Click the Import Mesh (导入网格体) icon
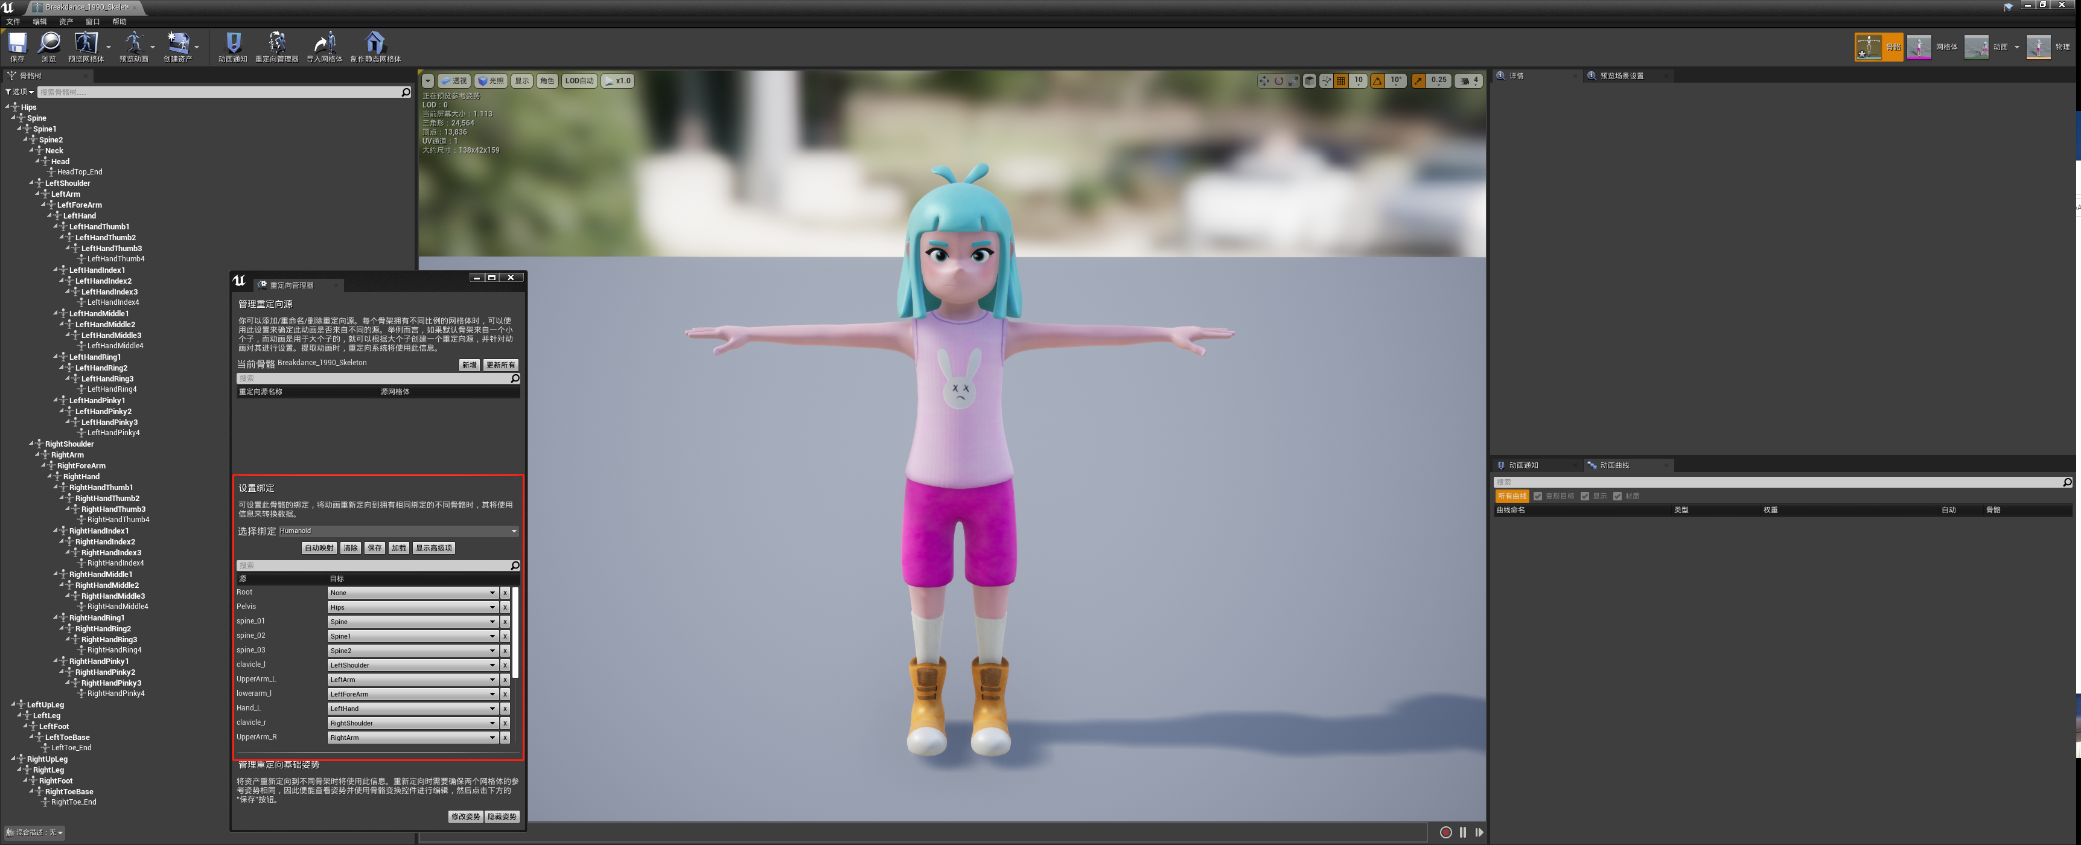Image resolution: width=2081 pixels, height=845 pixels. (324, 43)
